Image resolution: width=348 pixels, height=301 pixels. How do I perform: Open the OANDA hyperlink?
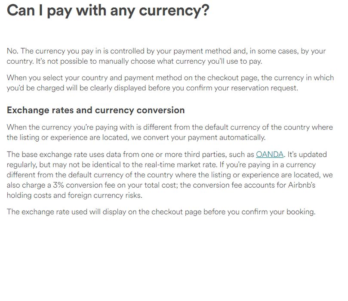[270, 155]
